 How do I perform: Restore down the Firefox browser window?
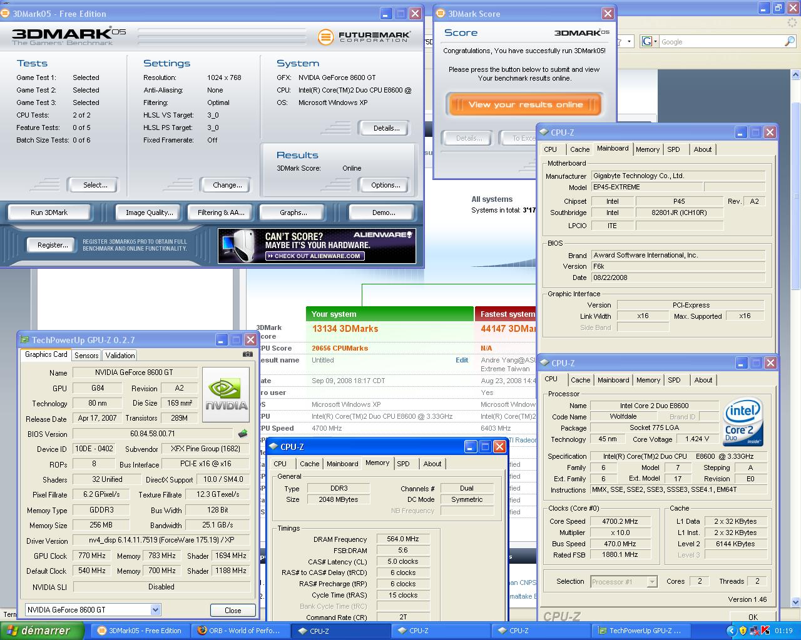(x=778, y=8)
